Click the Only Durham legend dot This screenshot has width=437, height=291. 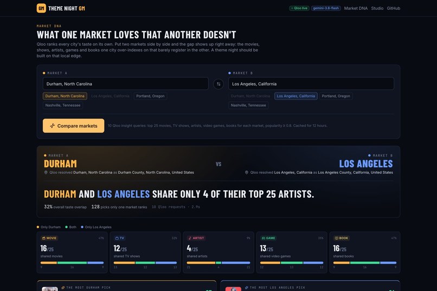pos(38,227)
